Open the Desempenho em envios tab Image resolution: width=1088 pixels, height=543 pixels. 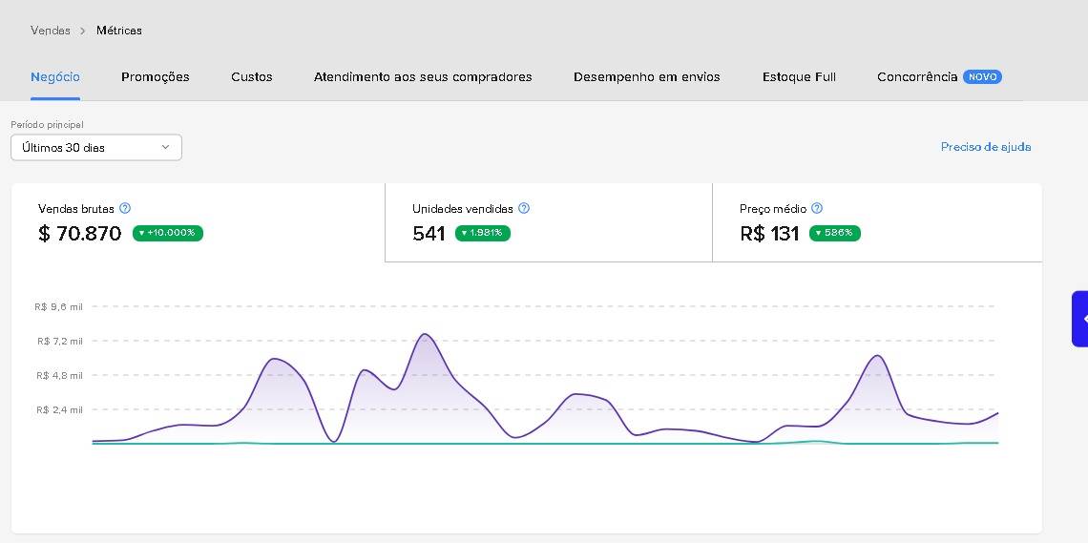click(647, 76)
